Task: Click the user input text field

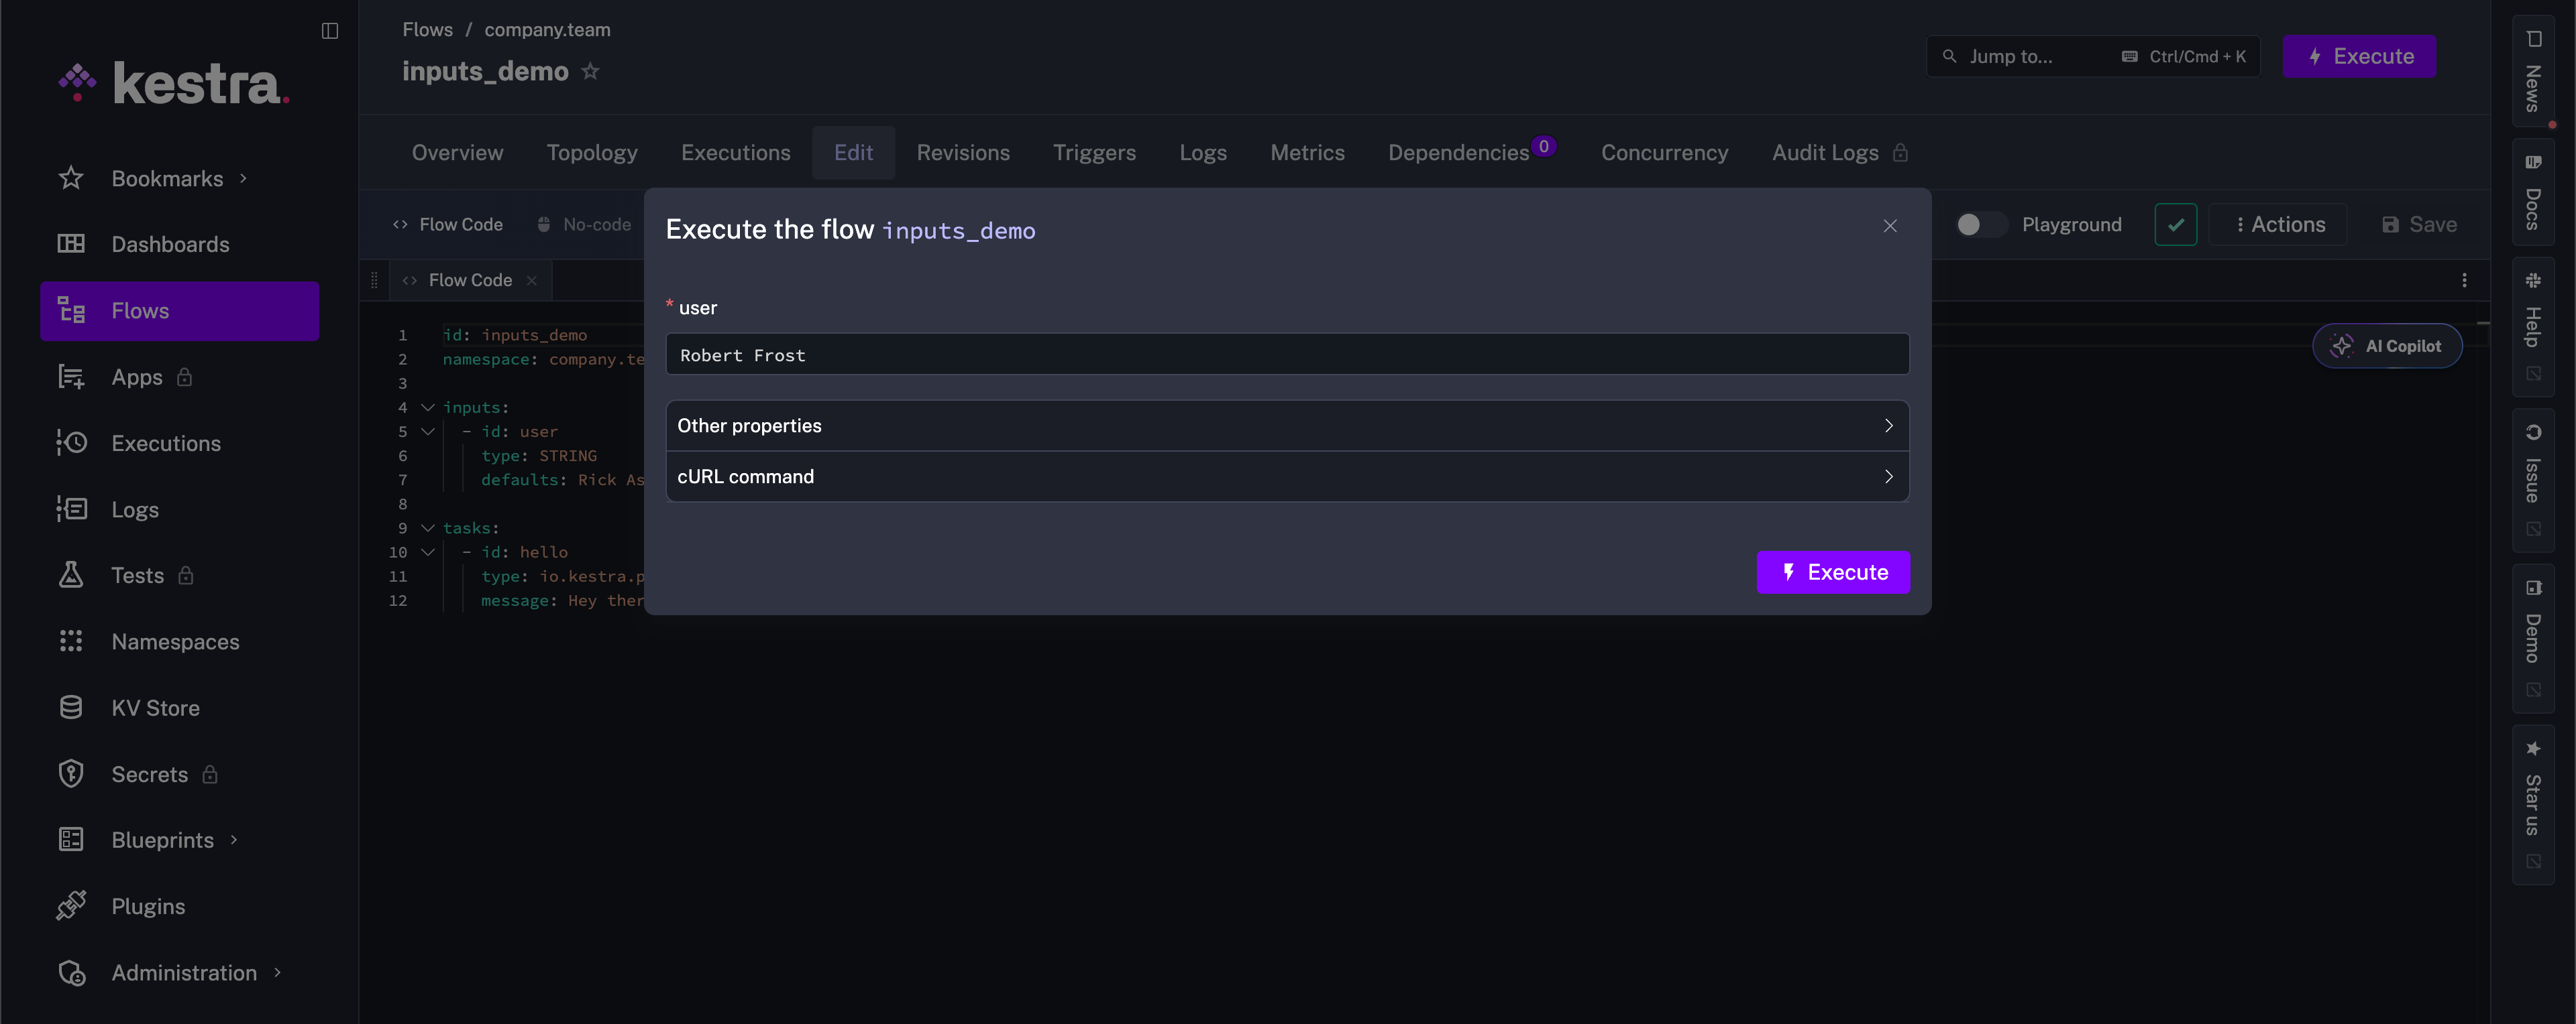Action: click(x=1286, y=355)
